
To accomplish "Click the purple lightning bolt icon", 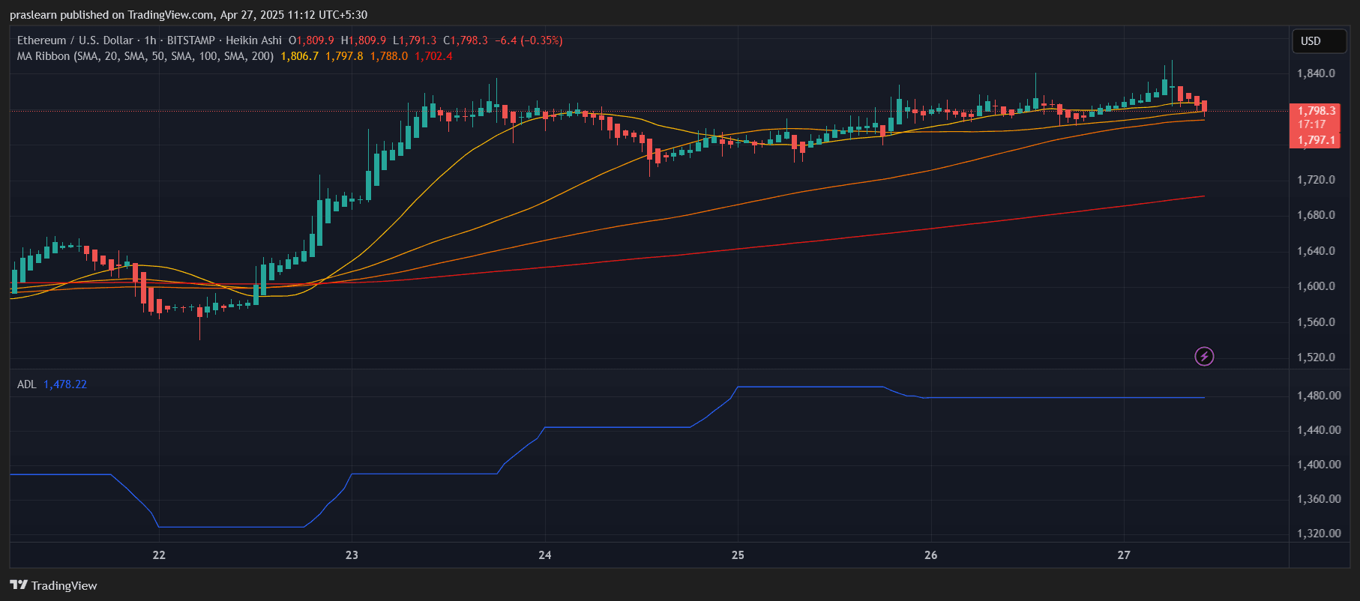I will [1204, 356].
